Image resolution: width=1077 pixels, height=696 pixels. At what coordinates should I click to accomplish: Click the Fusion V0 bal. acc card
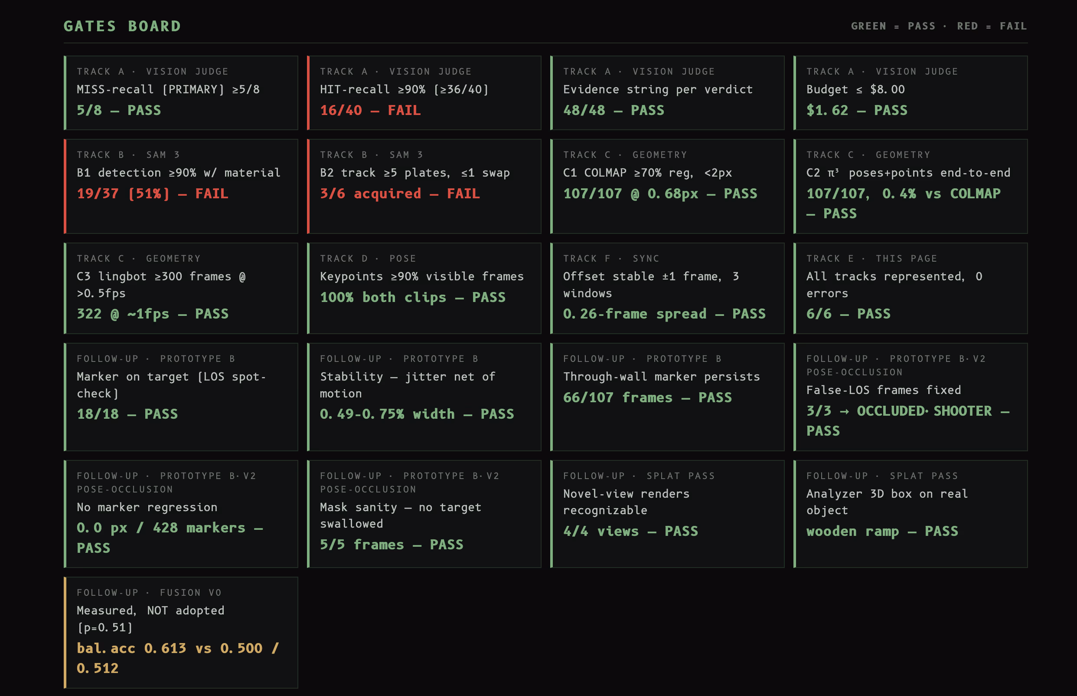pyautogui.click(x=181, y=632)
